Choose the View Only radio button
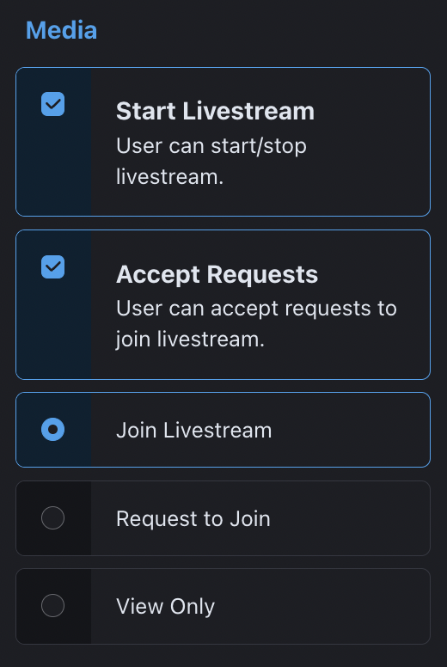 pos(52,605)
